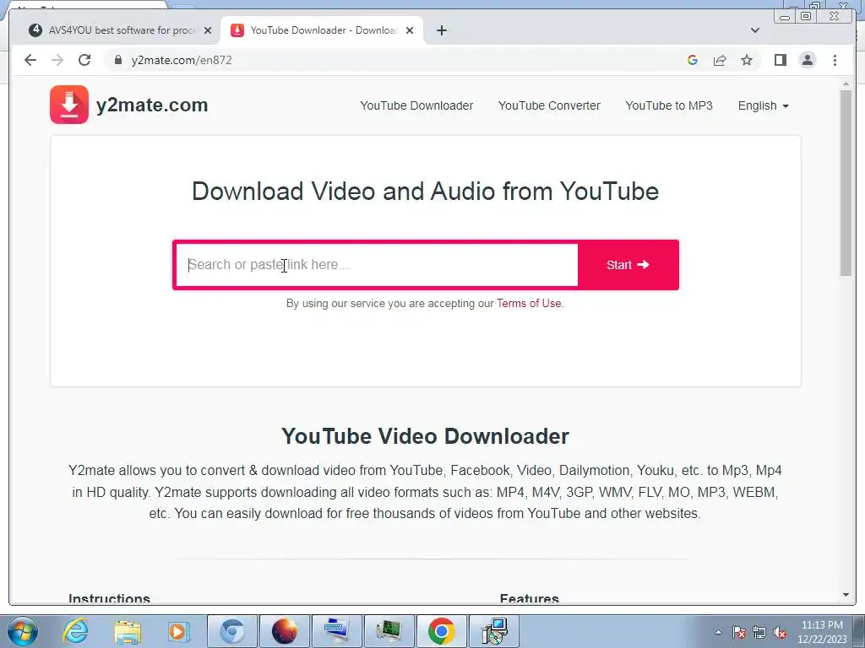Open Chrome three-dot menu

(835, 60)
